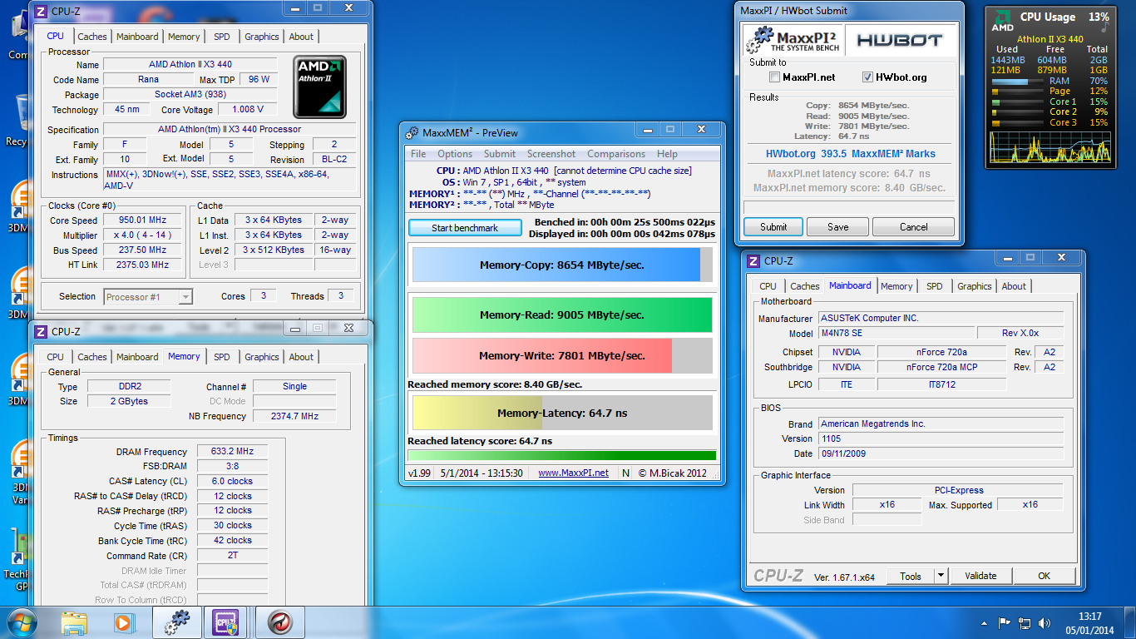Show hidden tray icons using the arrow
Viewport: 1136px width, 639px height.
[985, 622]
